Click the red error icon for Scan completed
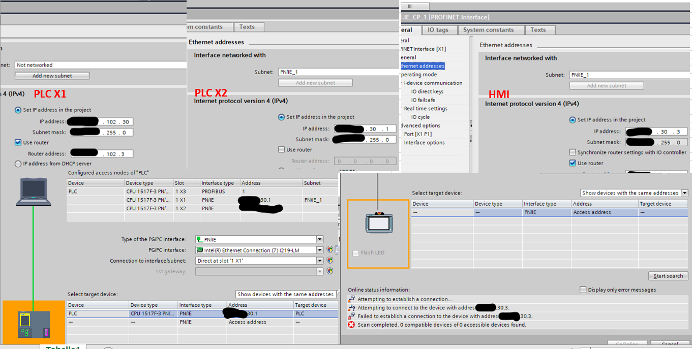Screen dimensions: 692x349 click(x=351, y=325)
